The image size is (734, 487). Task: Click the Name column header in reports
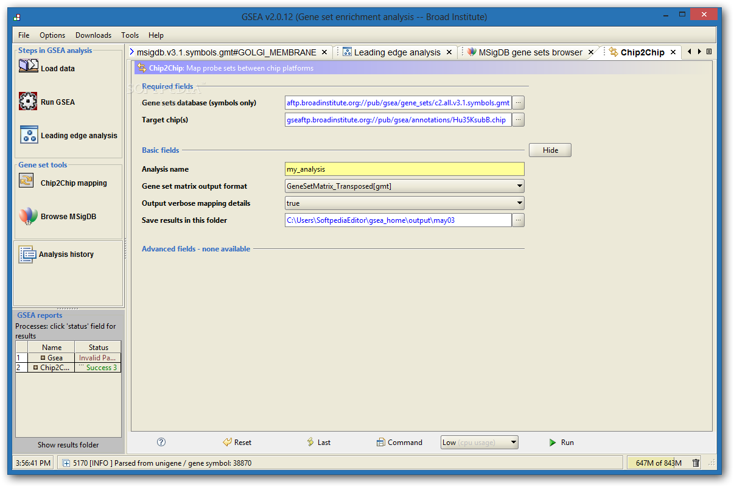(52, 348)
